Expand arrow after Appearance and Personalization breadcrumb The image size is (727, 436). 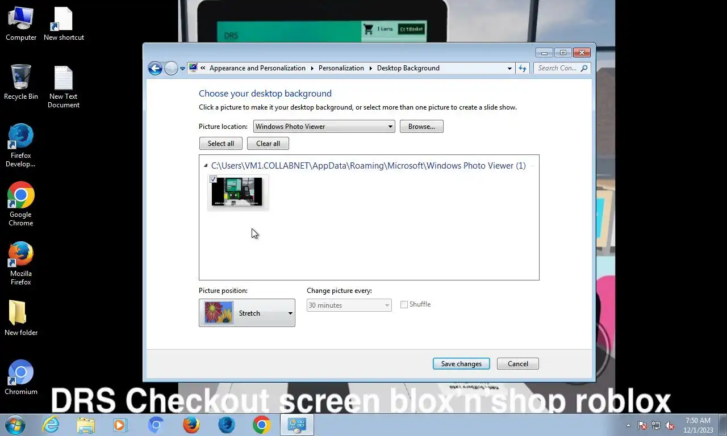pos(312,68)
